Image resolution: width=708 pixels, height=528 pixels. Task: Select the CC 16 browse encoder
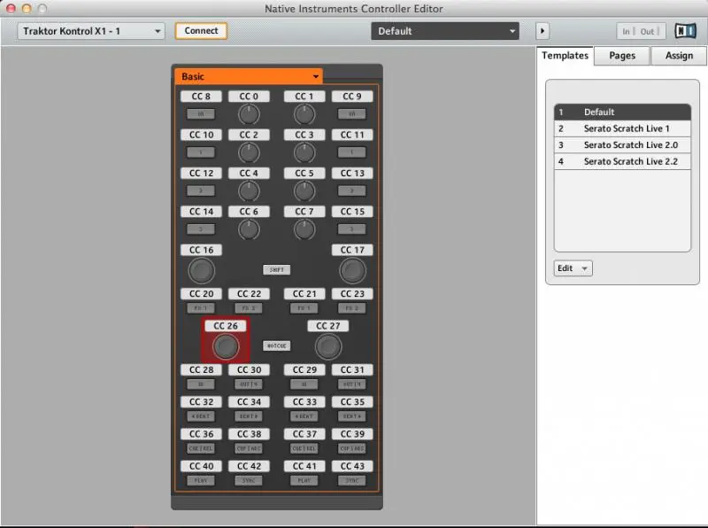(x=201, y=270)
